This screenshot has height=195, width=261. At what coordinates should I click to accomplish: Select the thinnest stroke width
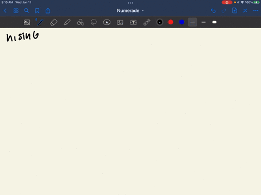pyautogui.click(x=192, y=22)
